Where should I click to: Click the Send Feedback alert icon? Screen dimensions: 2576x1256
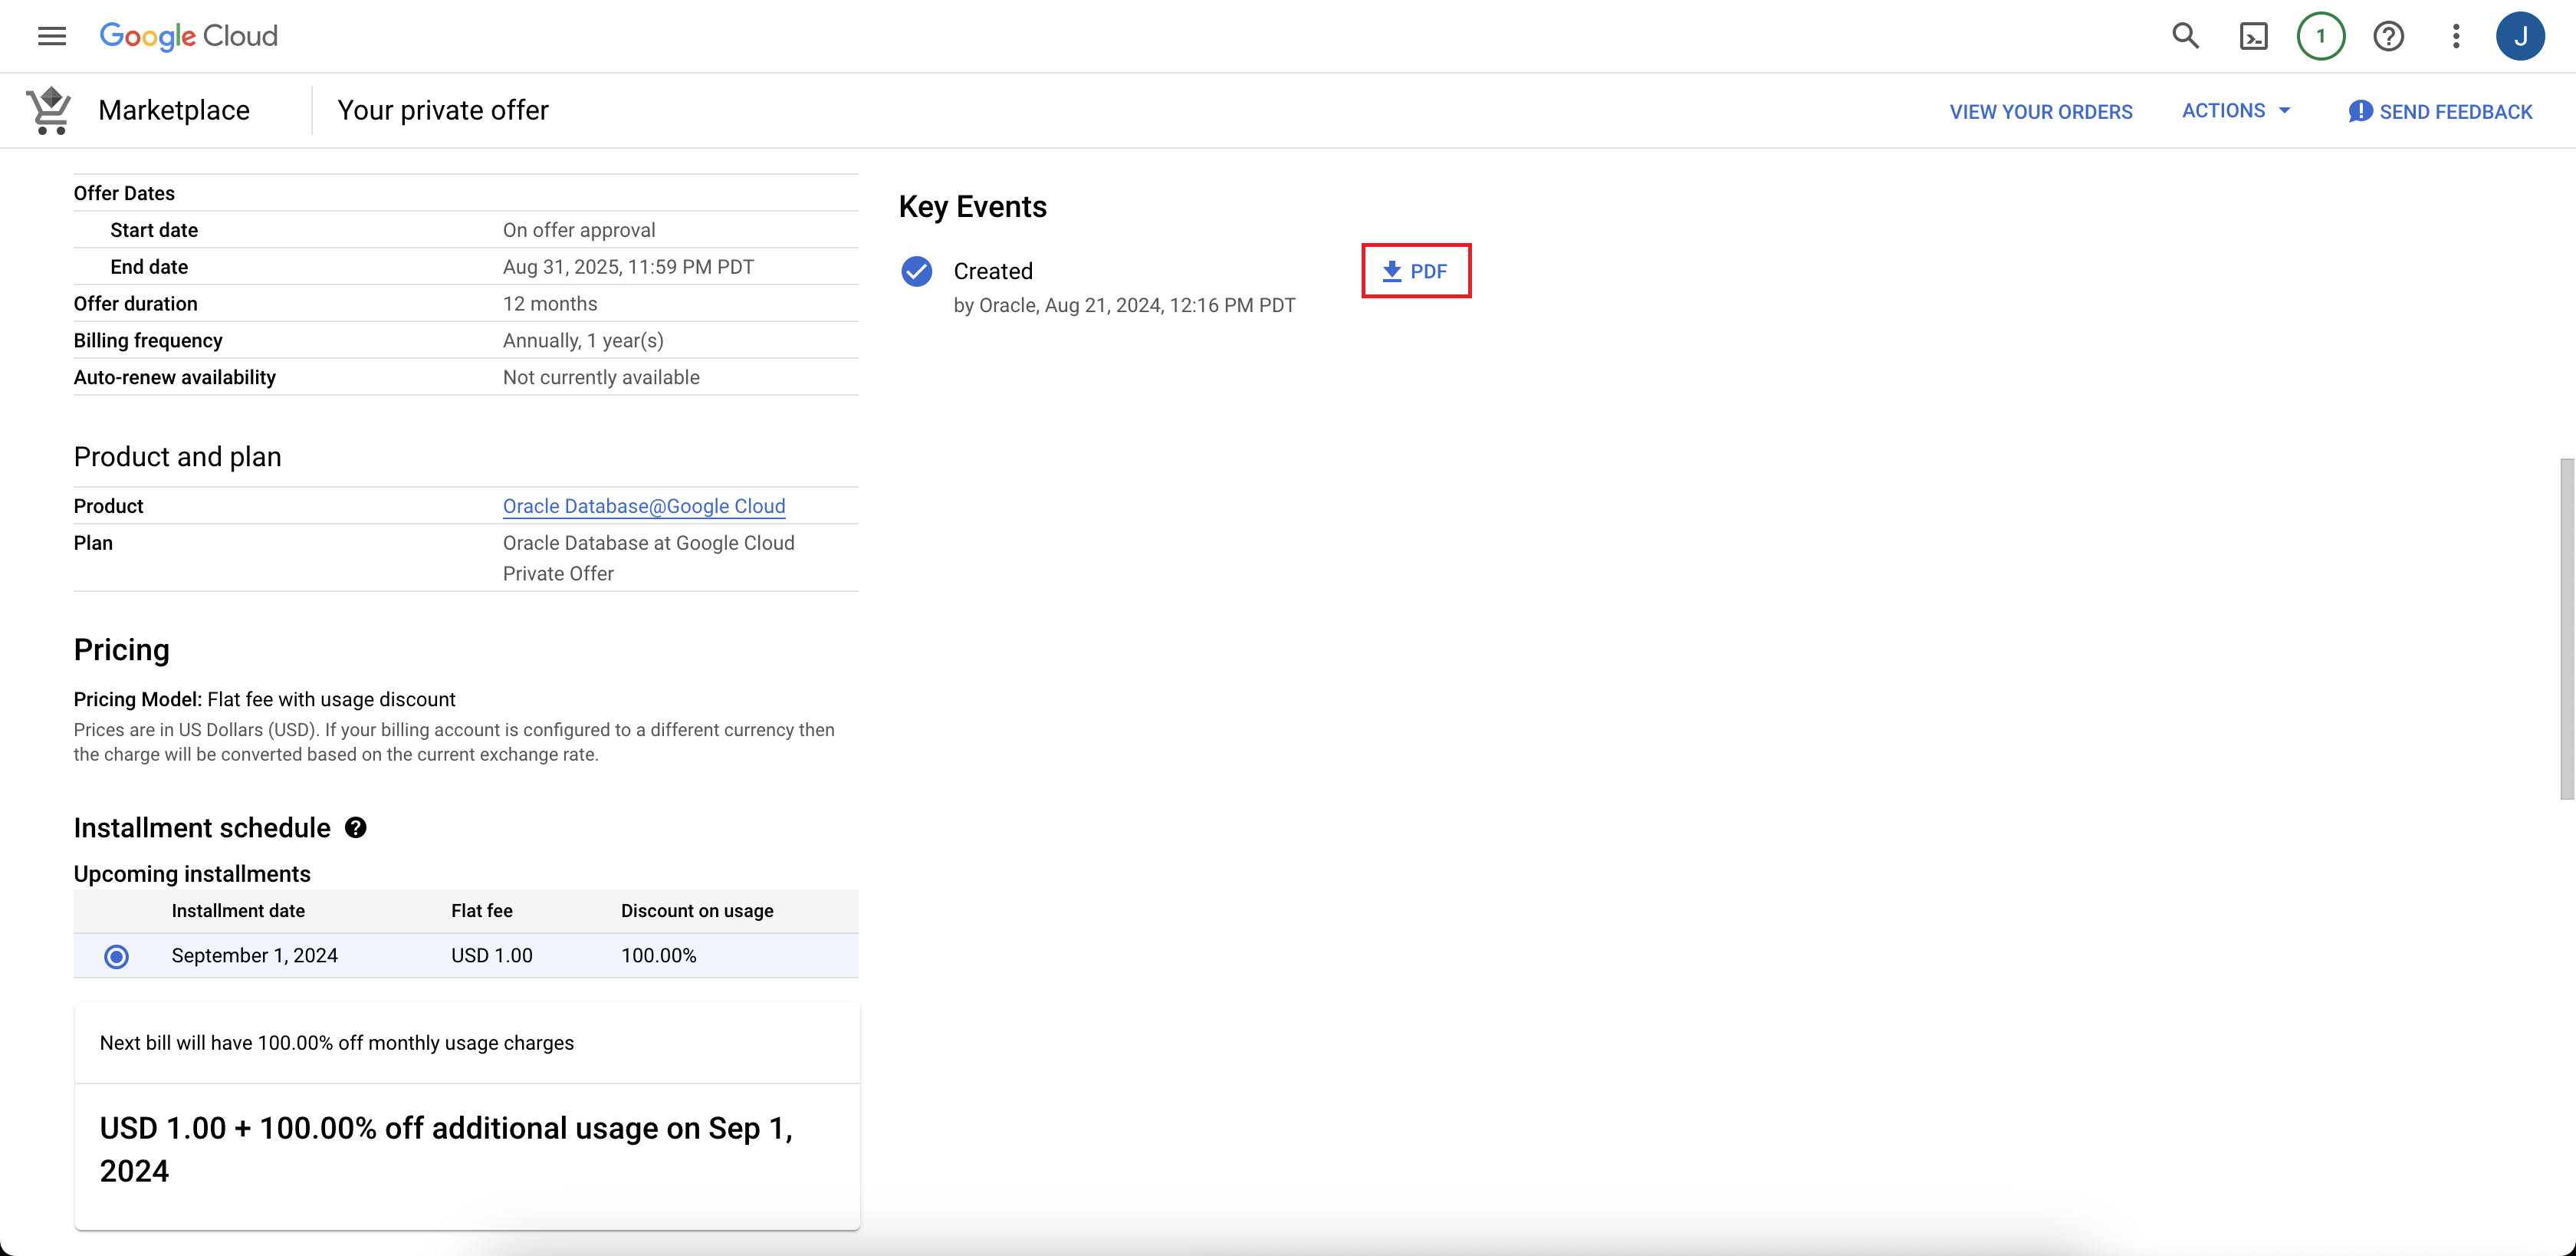(2360, 111)
